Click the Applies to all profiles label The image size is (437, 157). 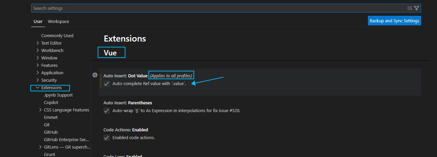coord(171,76)
